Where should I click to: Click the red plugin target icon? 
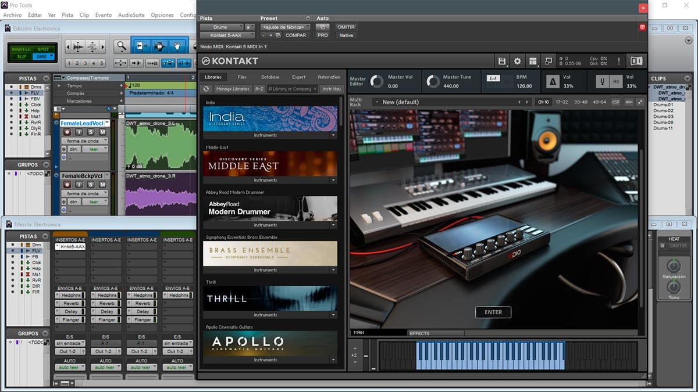pyautogui.click(x=643, y=27)
